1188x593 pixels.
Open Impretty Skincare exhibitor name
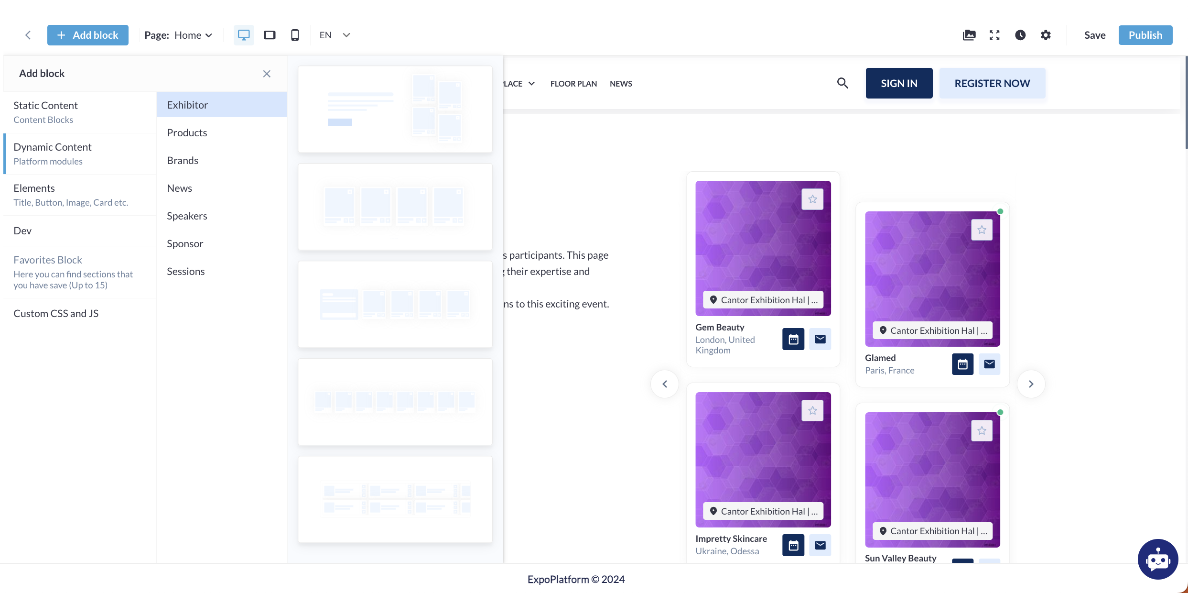(x=731, y=538)
